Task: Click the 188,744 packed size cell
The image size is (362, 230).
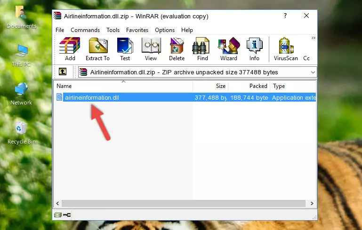Action: click(x=249, y=97)
